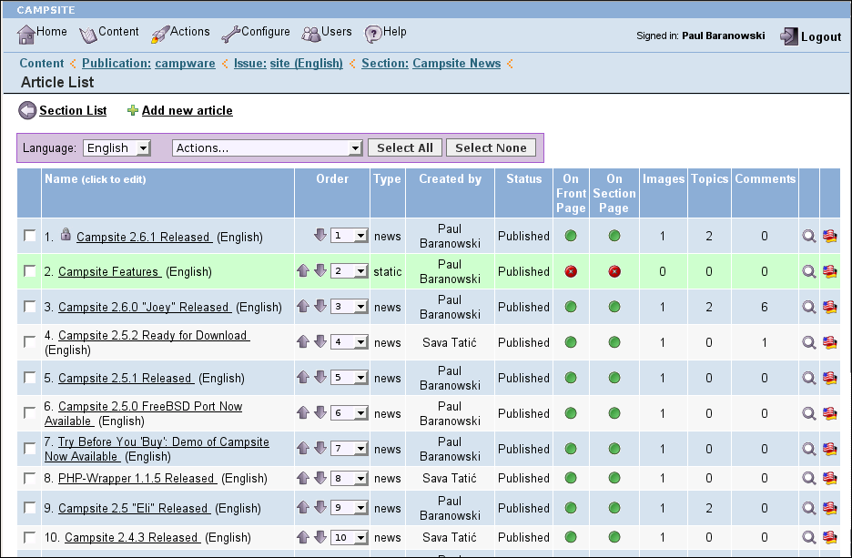This screenshot has width=852, height=558.
Task: Open order dropdown for Campsite Features
Action: [x=350, y=270]
